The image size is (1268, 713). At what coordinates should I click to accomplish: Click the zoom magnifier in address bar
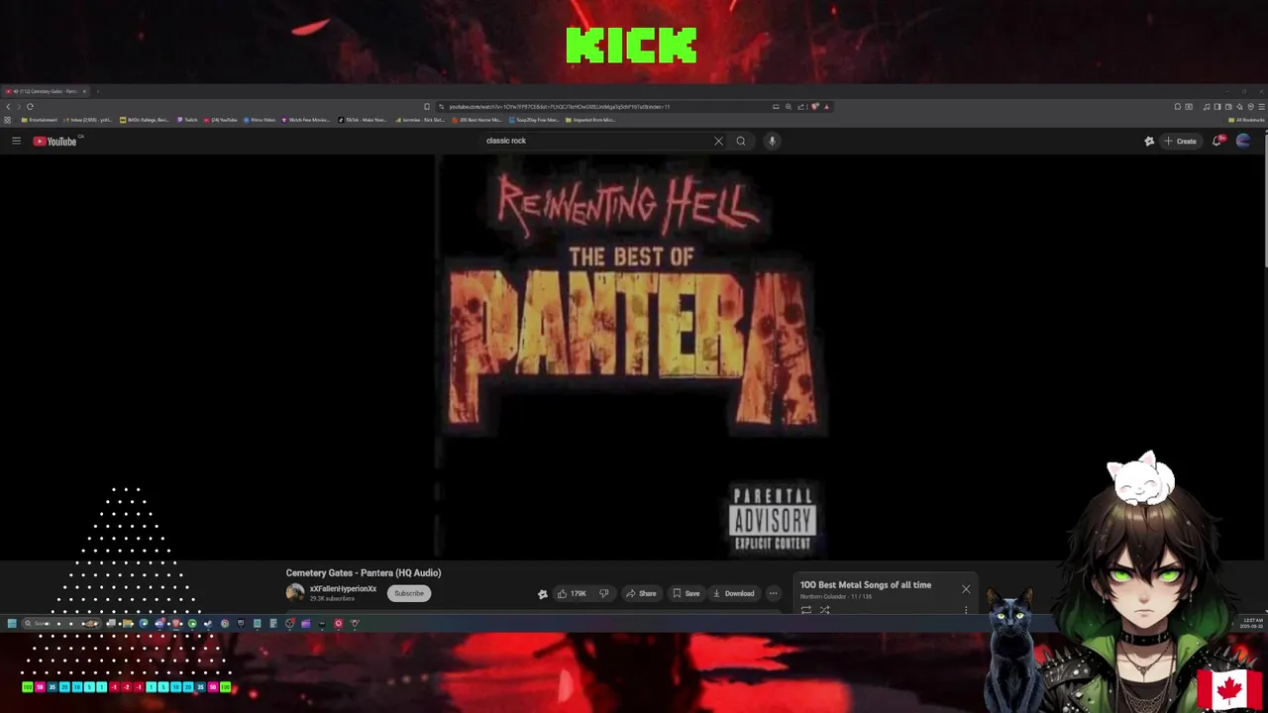pos(789,106)
